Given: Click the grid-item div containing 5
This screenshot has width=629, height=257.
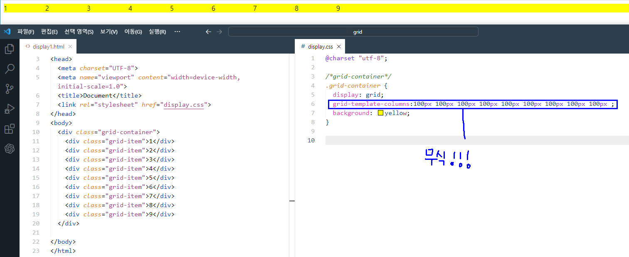Looking at the screenshot, I should point(120,178).
